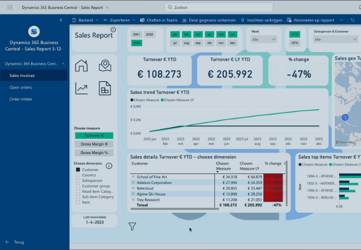Tick the Sub Item Category checkbox
Screen dimensions: 361x250
click(x=78, y=197)
